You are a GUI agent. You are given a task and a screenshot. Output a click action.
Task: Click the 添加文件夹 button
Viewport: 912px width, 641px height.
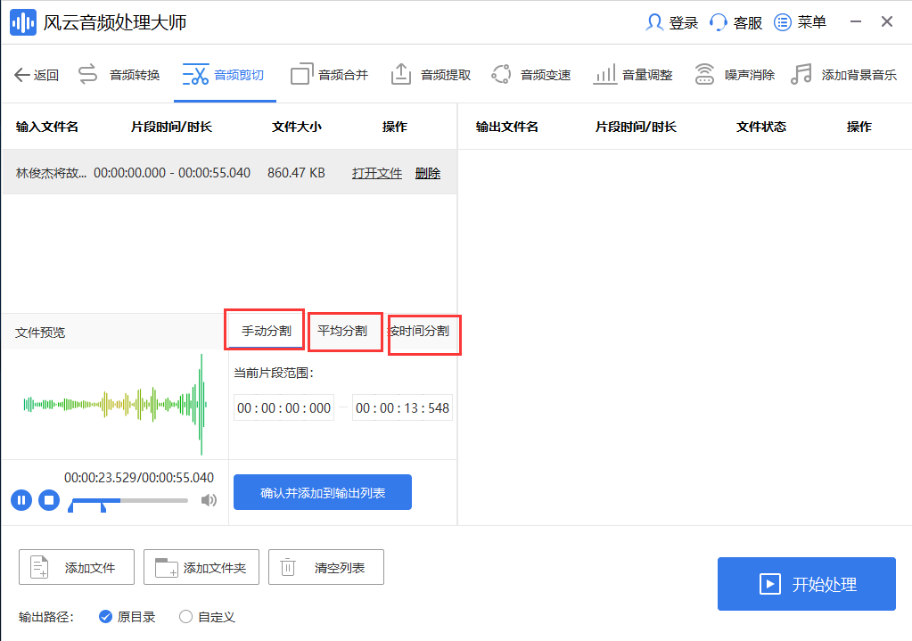[x=201, y=567]
